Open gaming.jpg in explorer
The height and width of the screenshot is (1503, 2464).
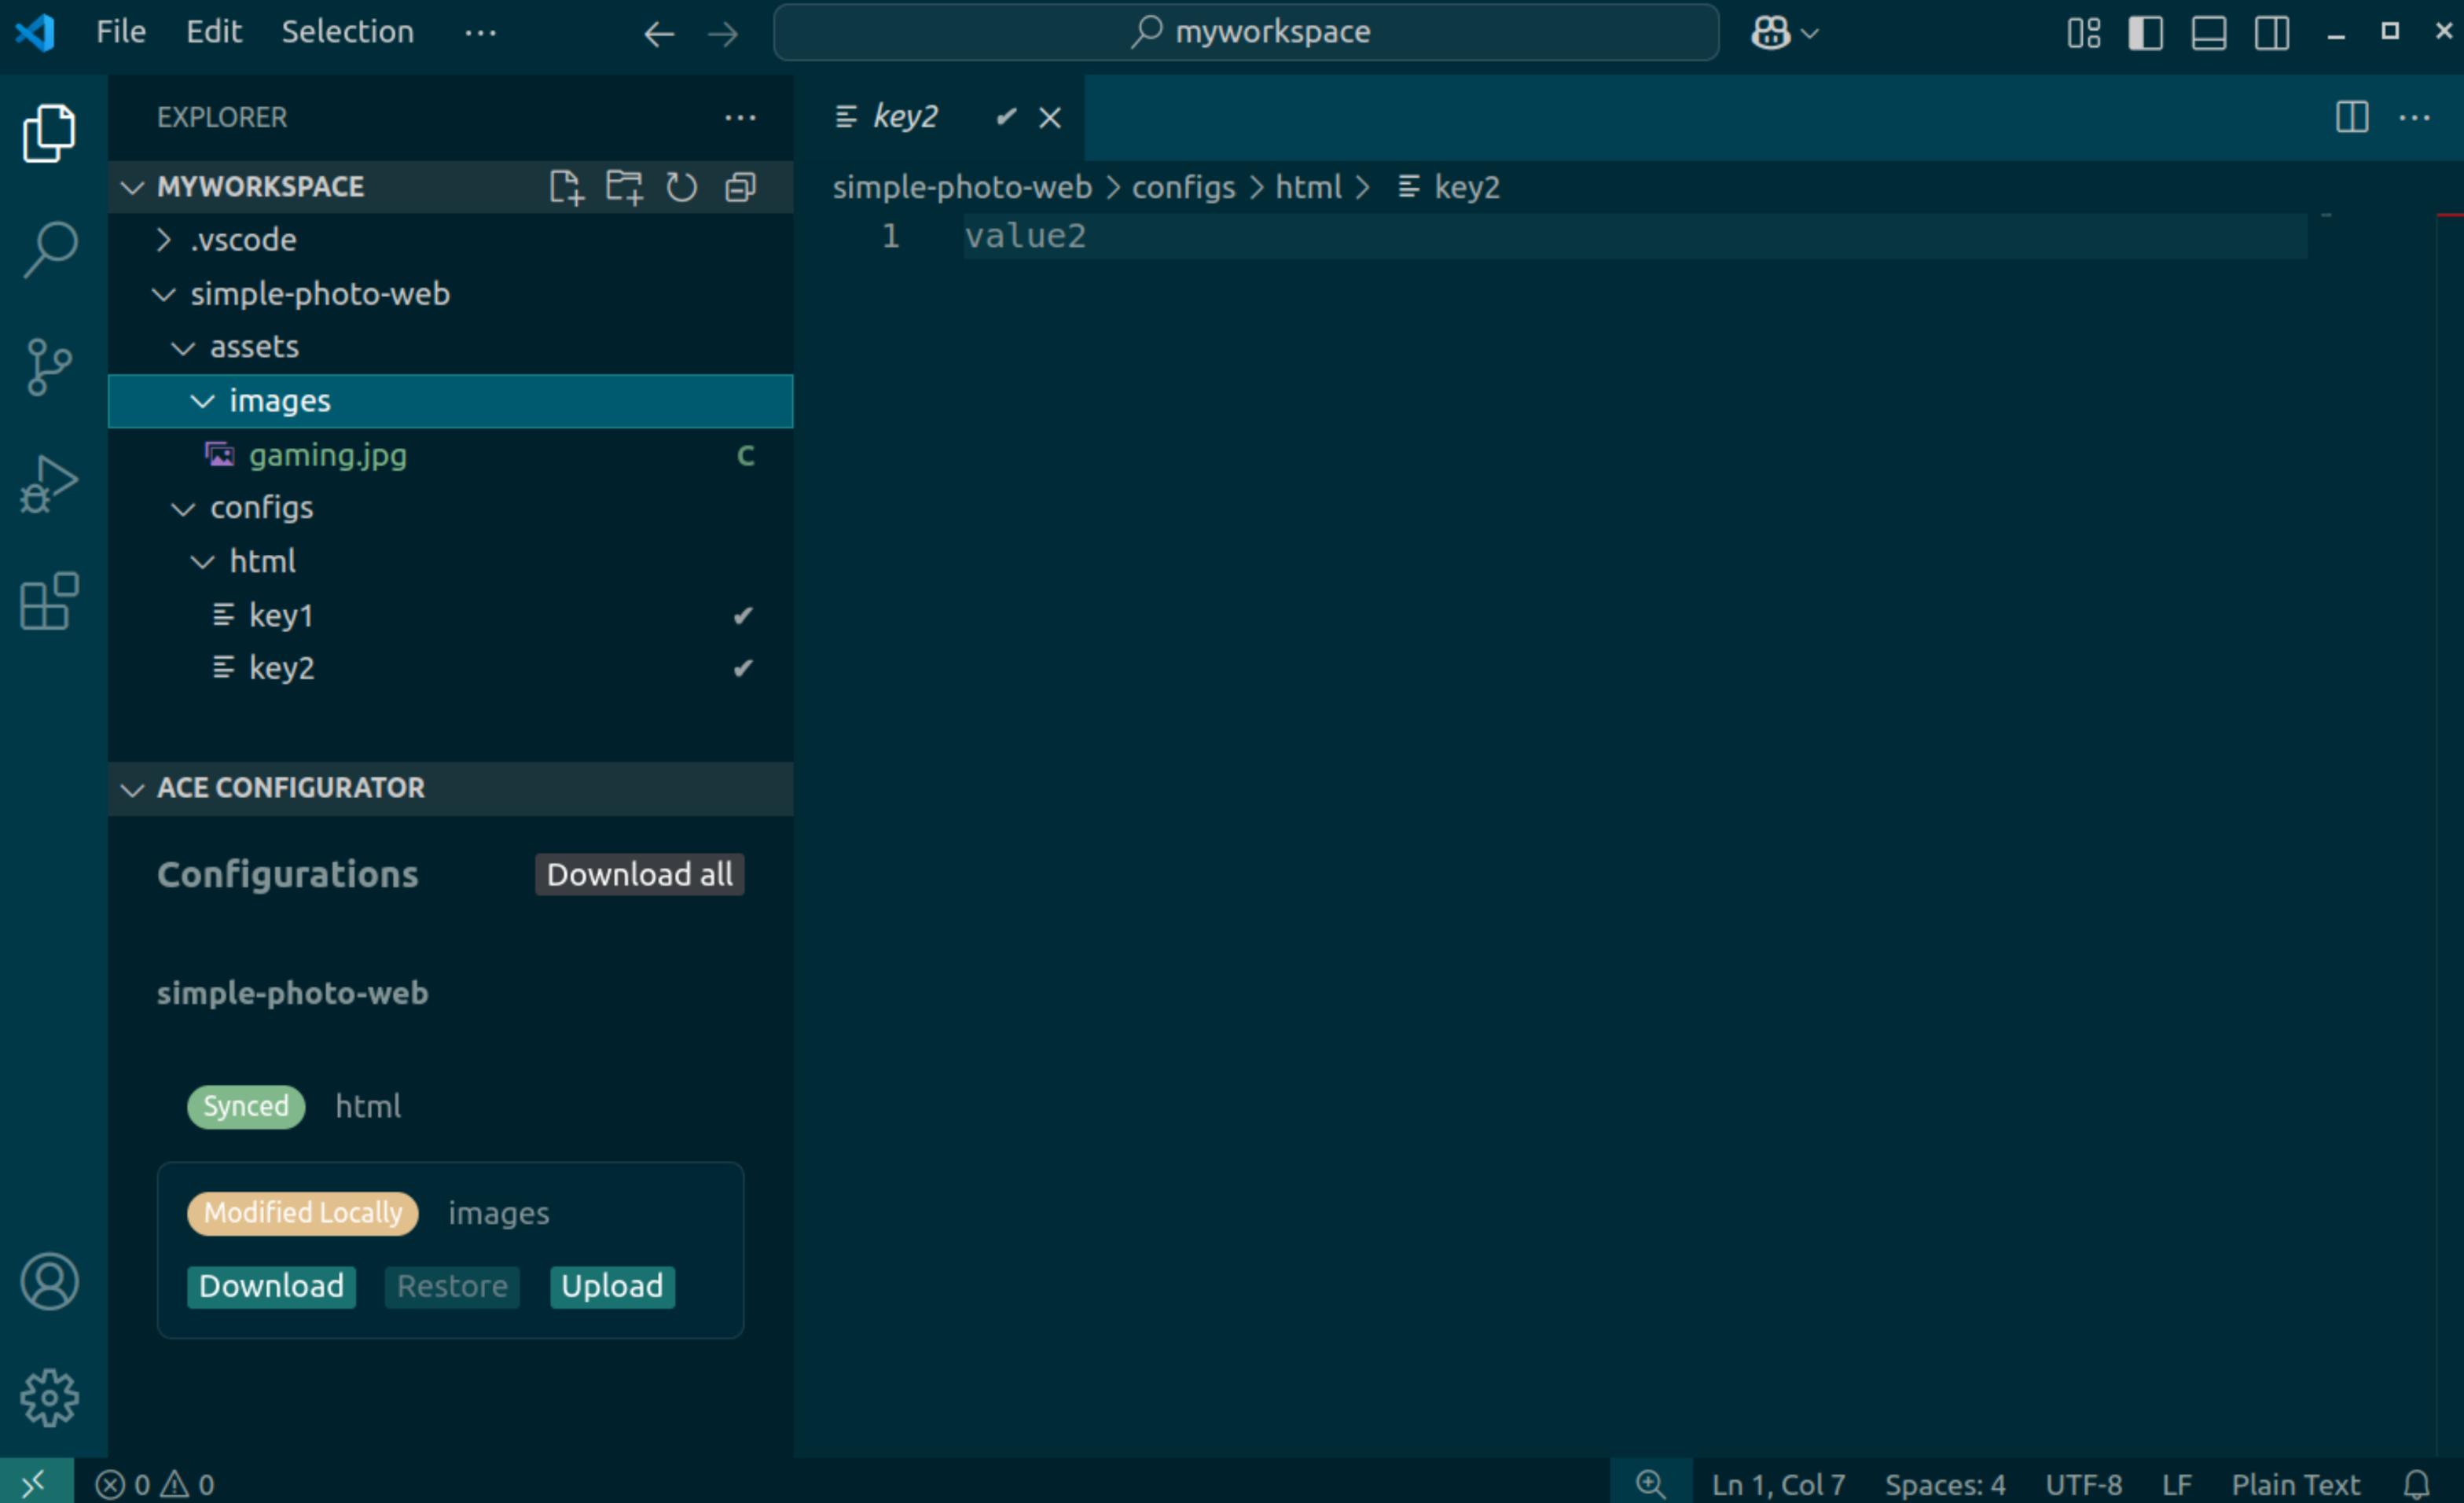450,455
